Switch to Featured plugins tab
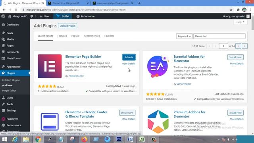 coord(62,36)
